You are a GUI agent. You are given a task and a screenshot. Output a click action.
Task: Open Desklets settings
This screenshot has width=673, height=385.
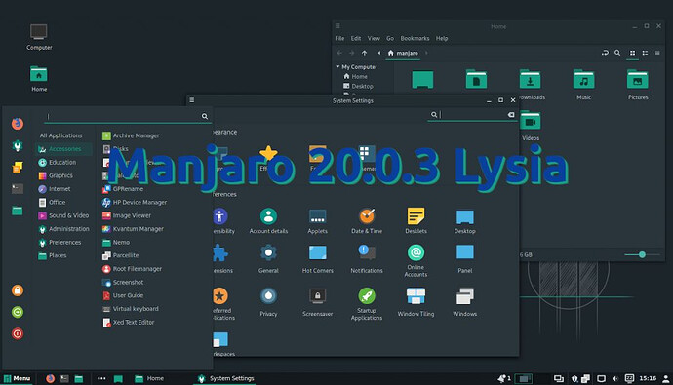(x=416, y=221)
